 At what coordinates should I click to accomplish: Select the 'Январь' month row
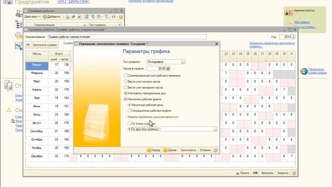pyautogui.click(x=37, y=66)
